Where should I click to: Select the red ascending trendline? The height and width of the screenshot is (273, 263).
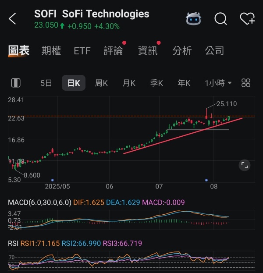[183, 136]
